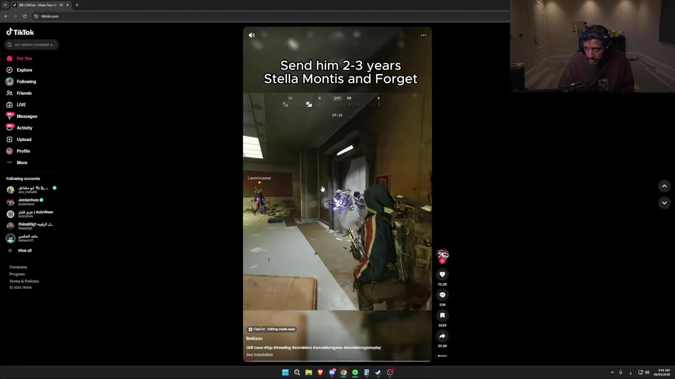
Task: Click the TikTok logo
Action: tap(20, 32)
